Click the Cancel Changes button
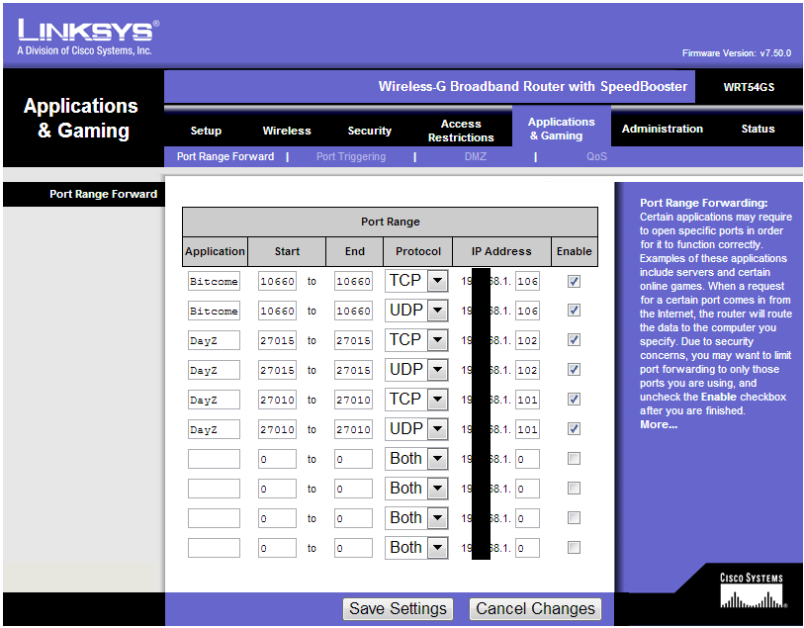Viewport: 804px width, 628px height. click(x=535, y=608)
